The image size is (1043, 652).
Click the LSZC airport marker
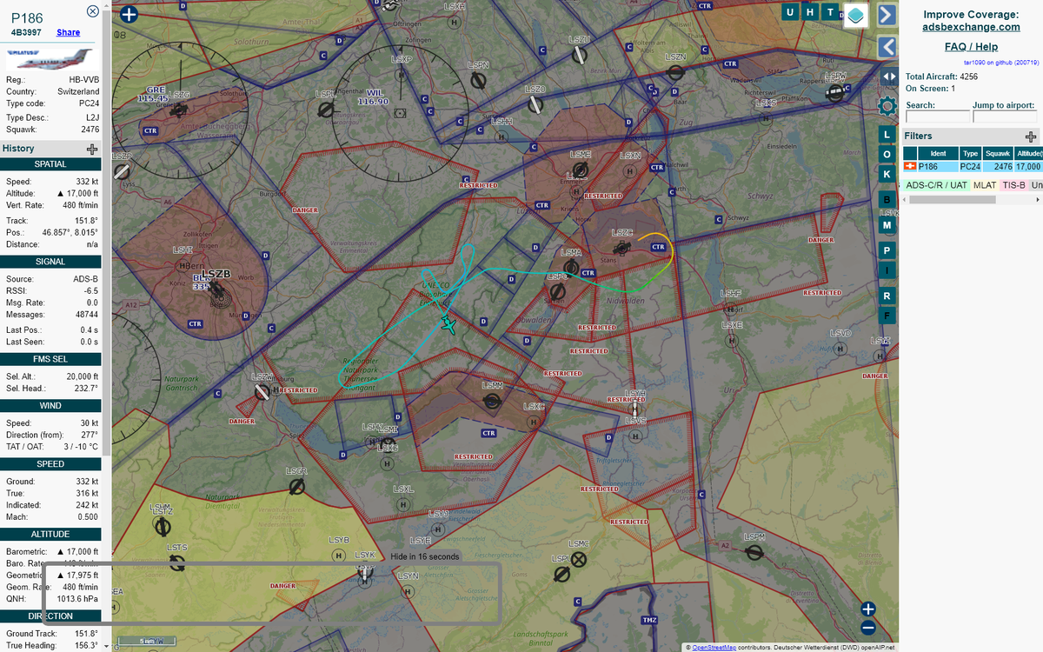click(623, 247)
